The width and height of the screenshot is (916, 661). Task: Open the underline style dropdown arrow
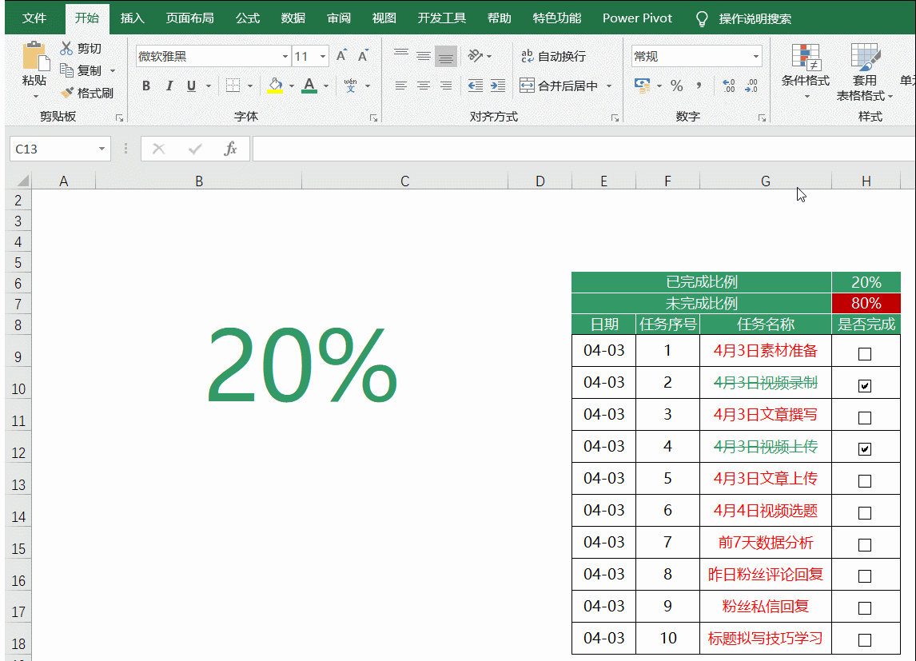[x=208, y=86]
